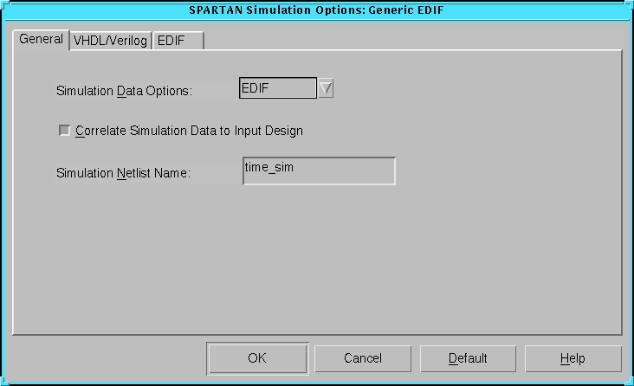Click the Correlate Simulation Data to Input Design text
The height and width of the screenshot is (386, 634).
(x=189, y=131)
